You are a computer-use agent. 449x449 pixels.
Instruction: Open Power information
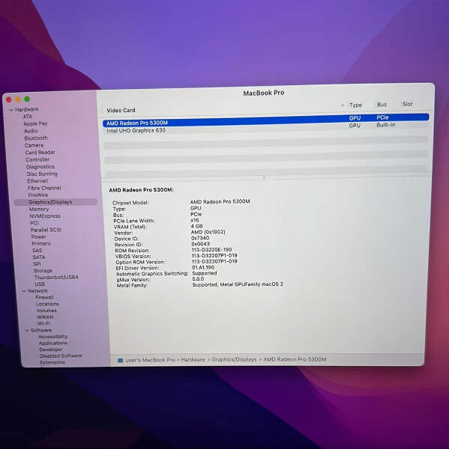(39, 236)
